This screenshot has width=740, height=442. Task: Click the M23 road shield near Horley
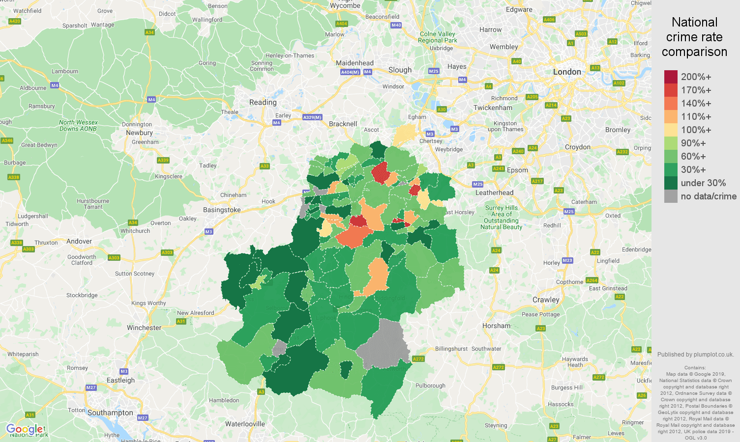click(x=567, y=260)
